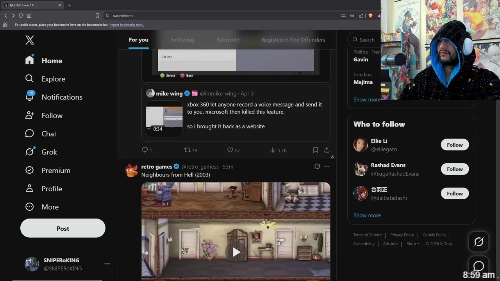Viewport: 500px width, 281px height.
Task: Click the More circle icon in the sidebar
Action: pos(30,207)
